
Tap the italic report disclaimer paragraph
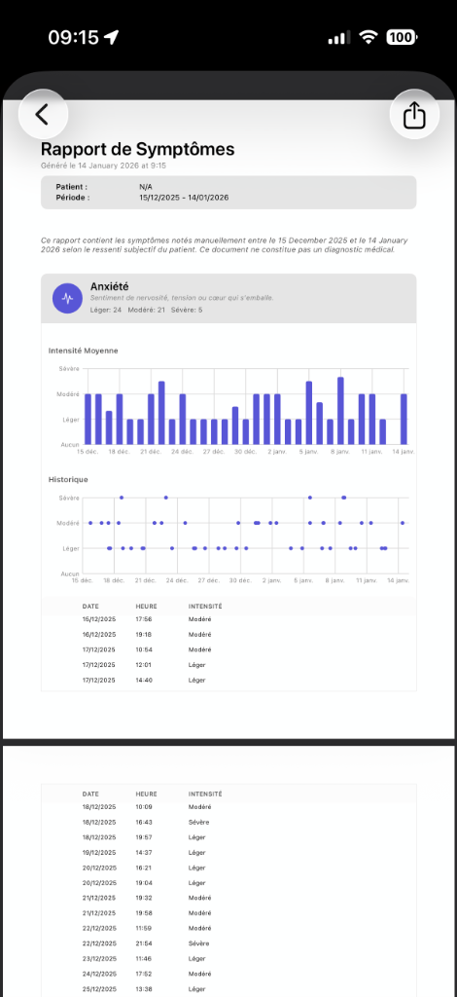point(224,244)
